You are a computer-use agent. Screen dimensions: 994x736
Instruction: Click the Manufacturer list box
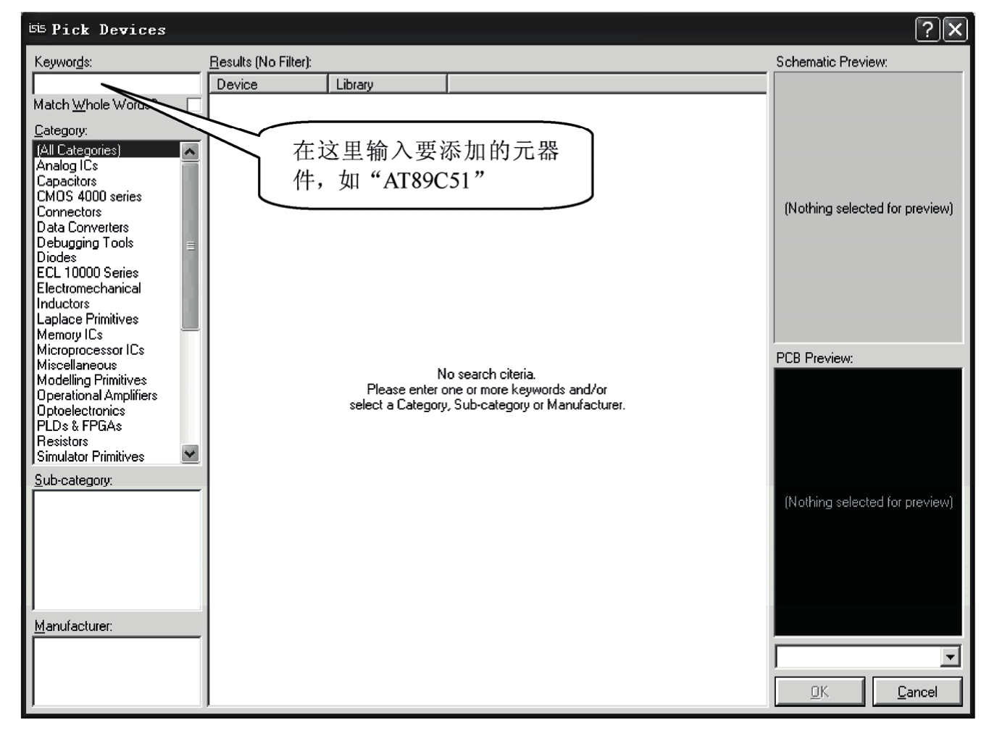tap(117, 671)
